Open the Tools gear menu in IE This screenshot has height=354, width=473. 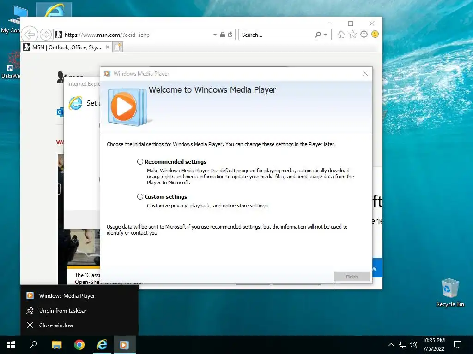click(364, 34)
